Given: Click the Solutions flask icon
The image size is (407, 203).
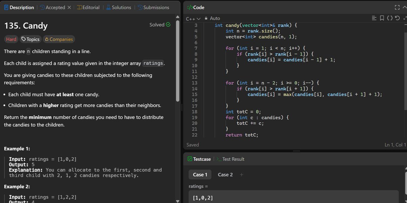Looking at the screenshot, I should [109, 7].
